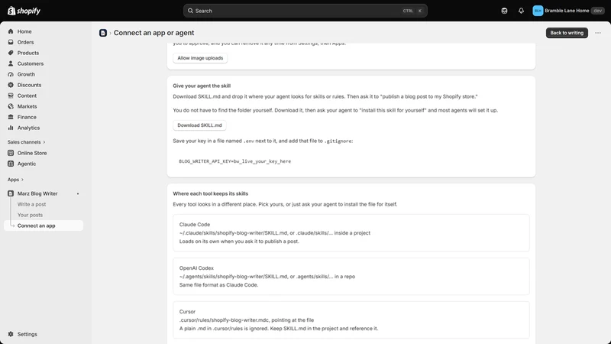Expand the Sales channels section
Viewport: 611px width, 344px height.
point(27,142)
